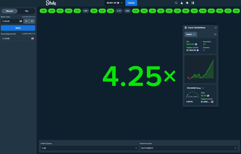Clear the Hedef Çarpan field with X

click(x=136, y=148)
